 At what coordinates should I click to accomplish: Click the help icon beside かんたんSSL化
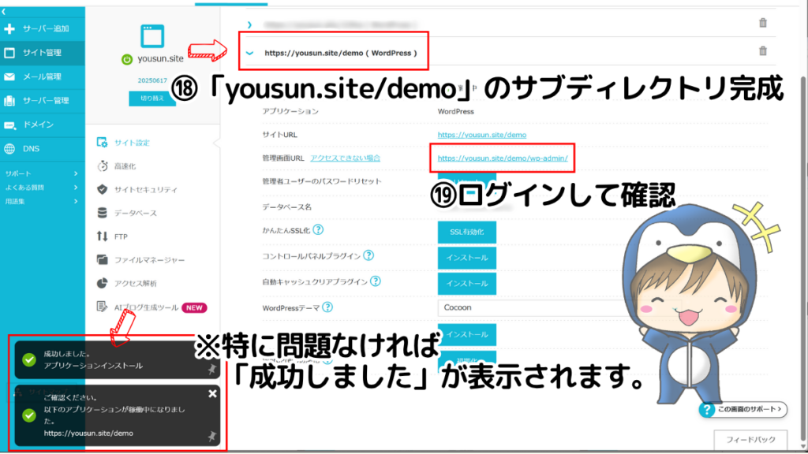click(319, 229)
